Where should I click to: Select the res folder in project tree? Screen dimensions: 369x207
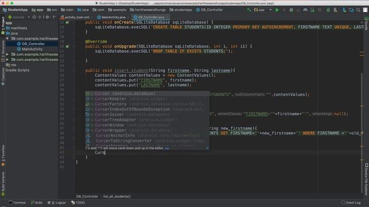[11, 65]
